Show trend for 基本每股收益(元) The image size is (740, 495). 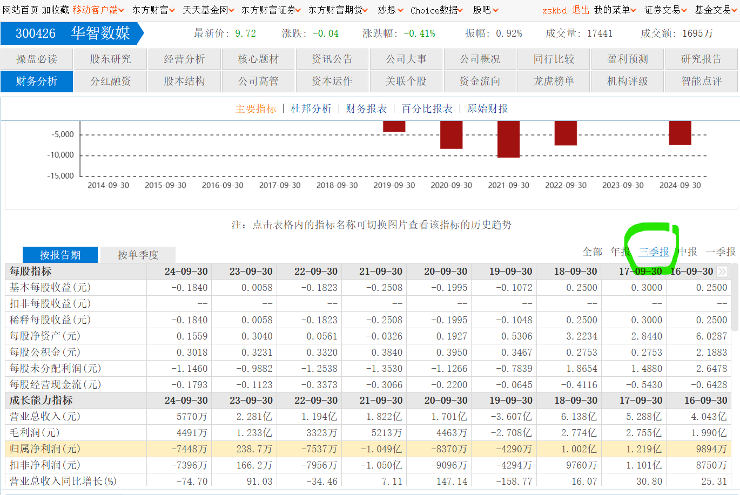tap(50, 287)
